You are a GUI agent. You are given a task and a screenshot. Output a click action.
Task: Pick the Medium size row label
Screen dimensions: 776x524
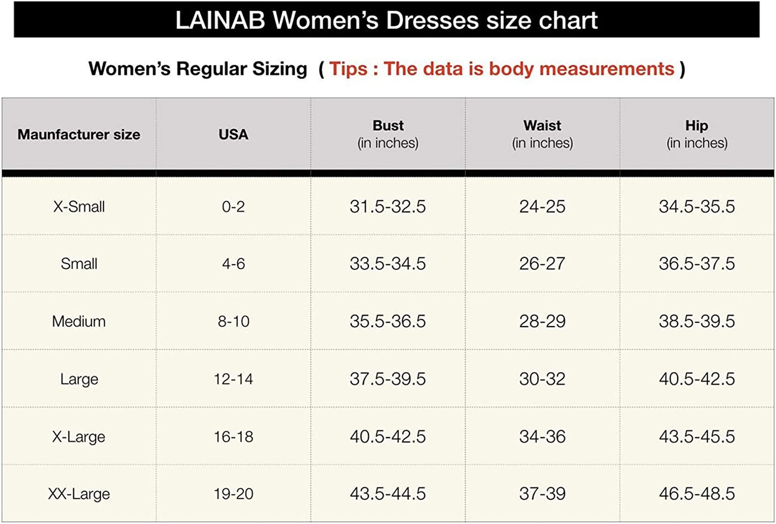[79, 321]
